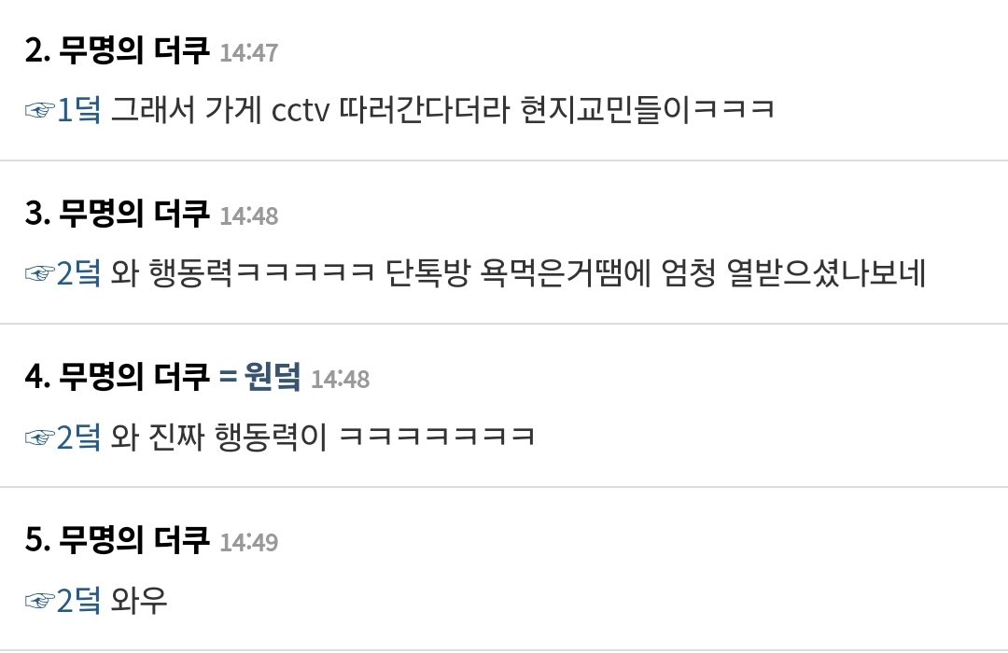Click the pointing hand icon in comment 2
This screenshot has width=1008, height=653.
39,111
